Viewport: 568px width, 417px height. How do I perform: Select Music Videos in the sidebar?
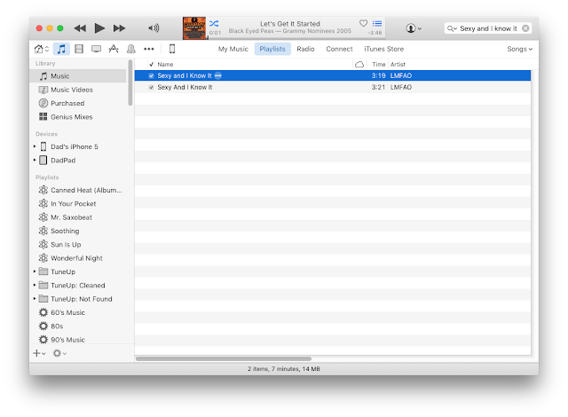(77, 90)
